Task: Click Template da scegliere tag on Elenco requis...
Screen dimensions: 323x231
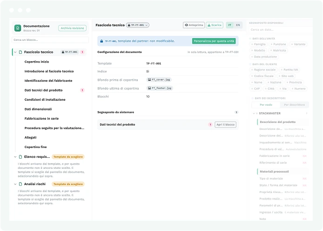Action: pyautogui.click(x=68, y=157)
